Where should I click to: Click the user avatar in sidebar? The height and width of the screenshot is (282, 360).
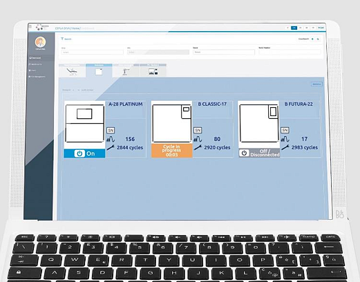pos(40,42)
